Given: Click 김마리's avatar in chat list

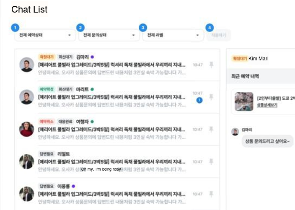Looking at the screenshot, I should tap(26, 65).
